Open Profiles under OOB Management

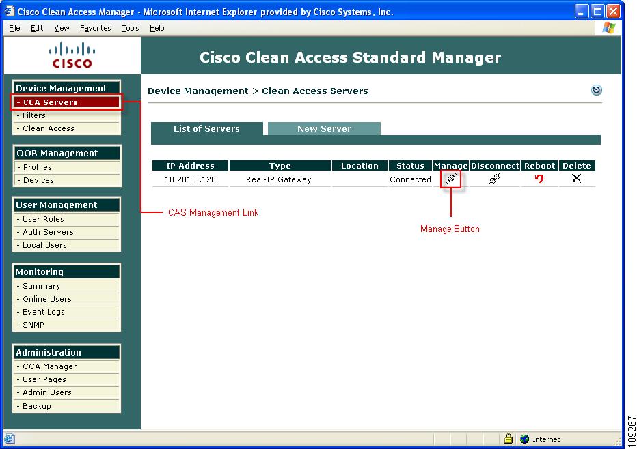[66, 167]
